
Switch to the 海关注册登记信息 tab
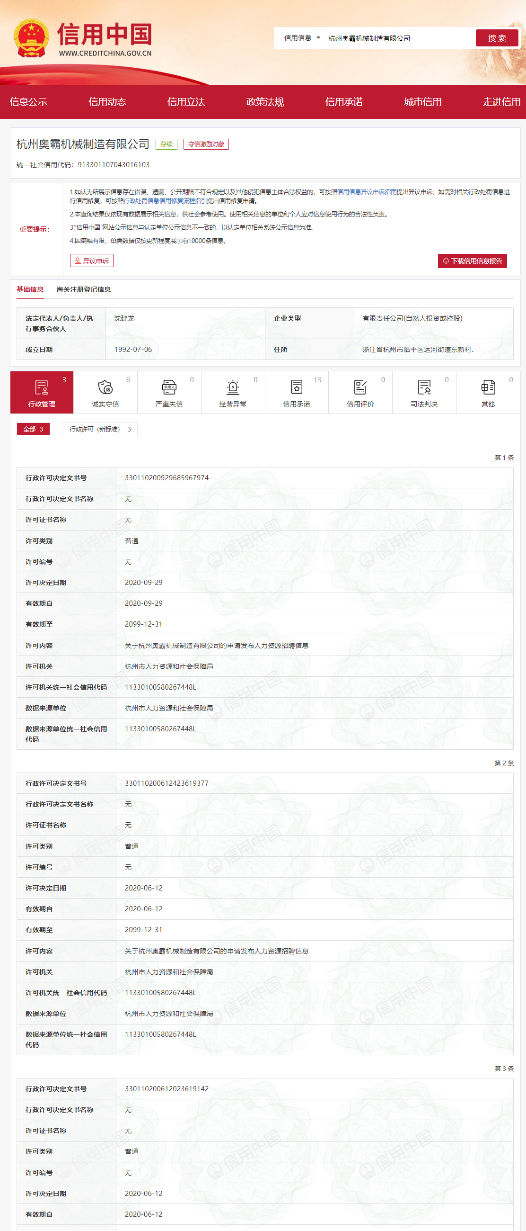[84, 289]
